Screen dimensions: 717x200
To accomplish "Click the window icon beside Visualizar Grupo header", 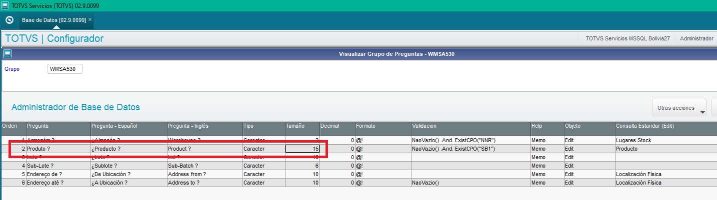I will click(x=7, y=53).
